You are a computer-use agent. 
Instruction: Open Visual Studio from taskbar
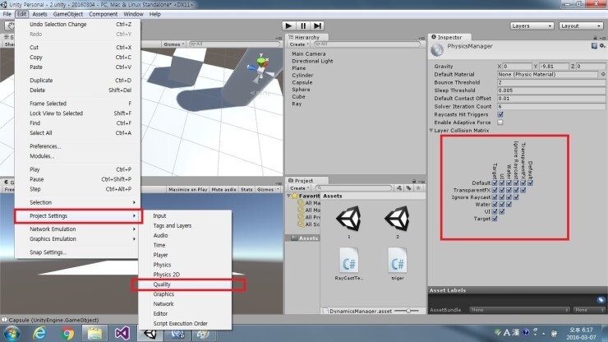(x=122, y=333)
